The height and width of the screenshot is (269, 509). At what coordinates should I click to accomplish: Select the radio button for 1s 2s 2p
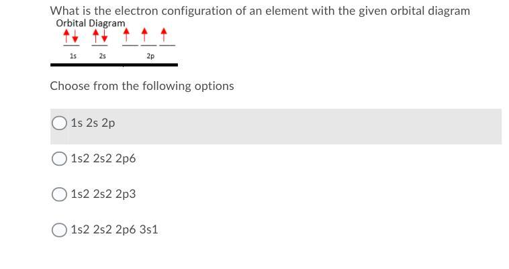pos(59,123)
